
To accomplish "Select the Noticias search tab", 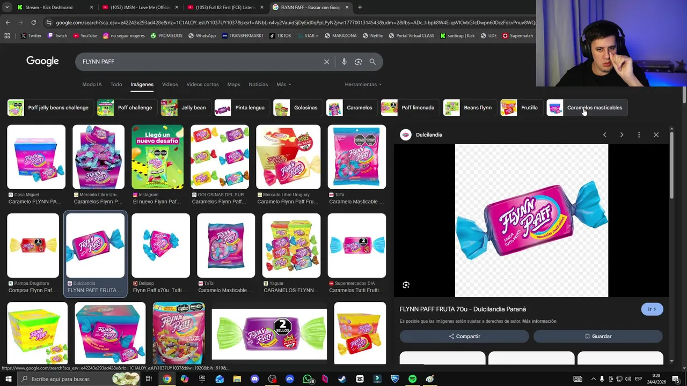I will 258,84.
